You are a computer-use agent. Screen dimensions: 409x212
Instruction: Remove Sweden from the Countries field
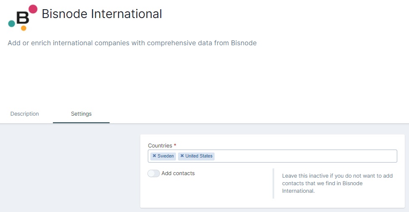pyautogui.click(x=154, y=156)
